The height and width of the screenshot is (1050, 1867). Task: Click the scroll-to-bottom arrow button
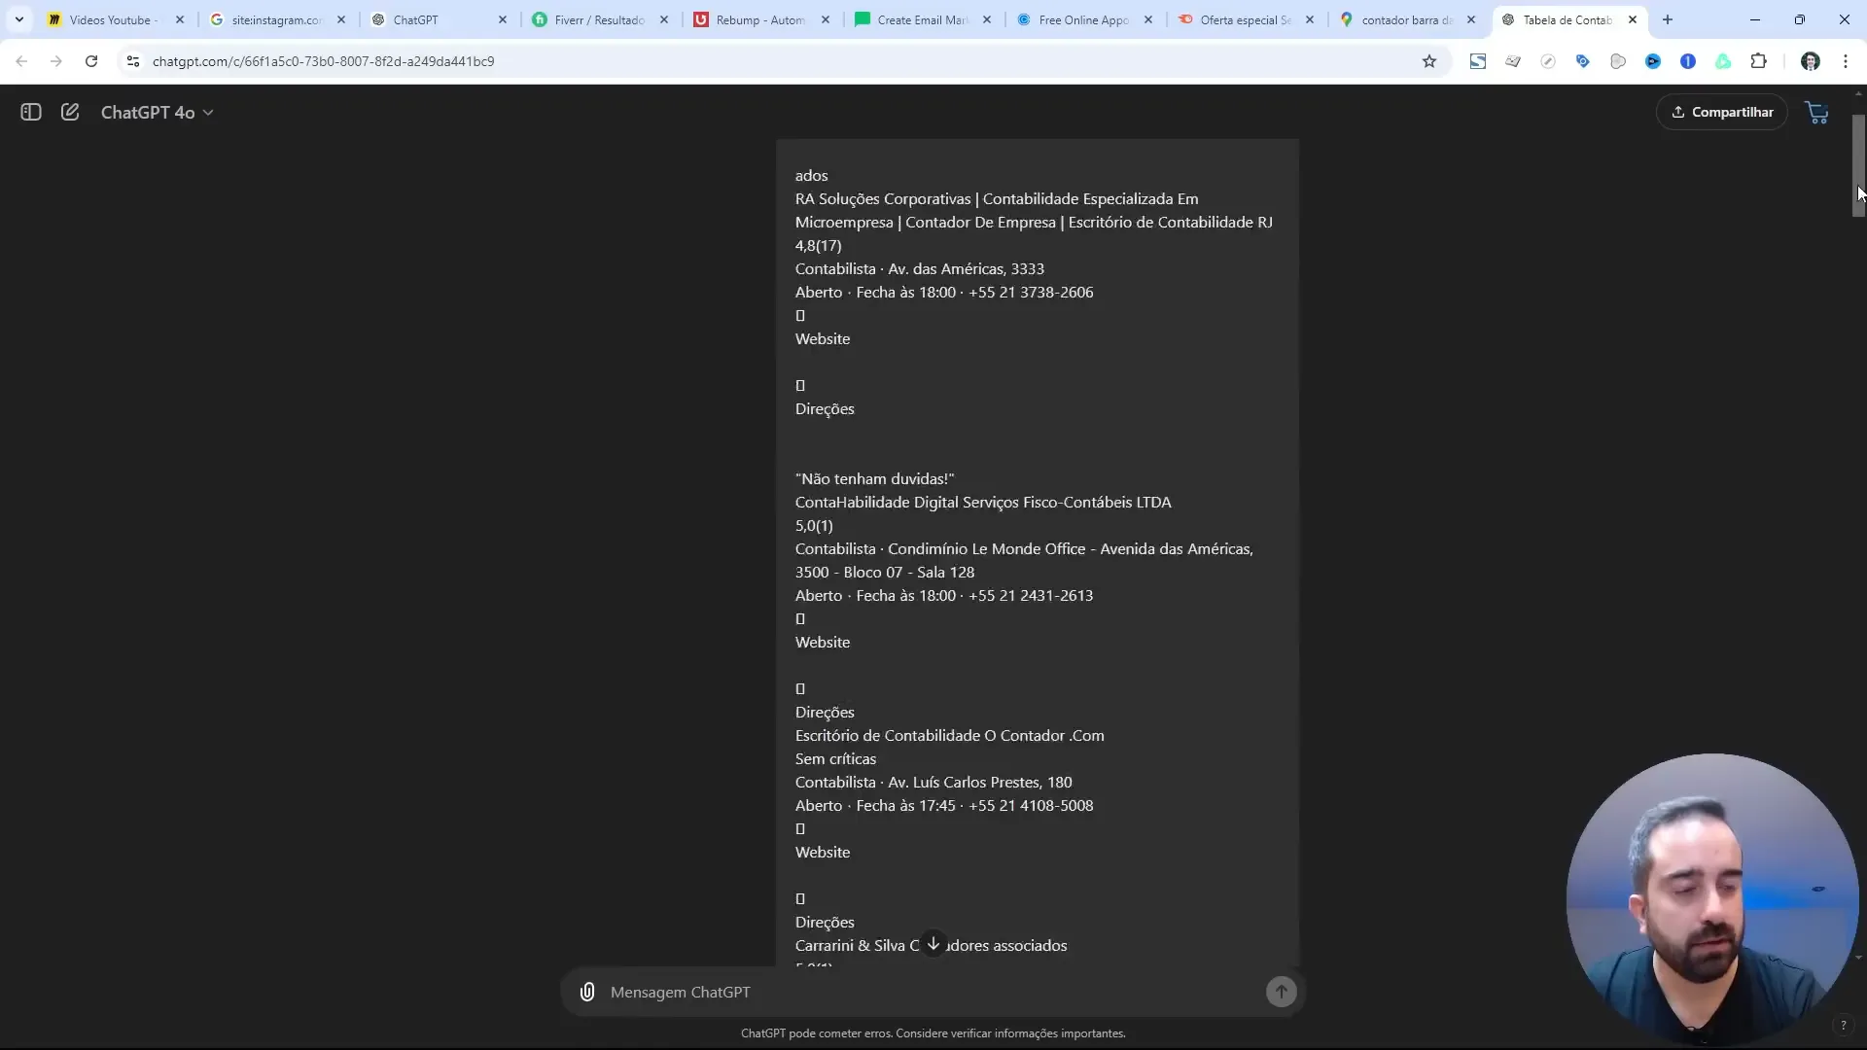click(933, 943)
